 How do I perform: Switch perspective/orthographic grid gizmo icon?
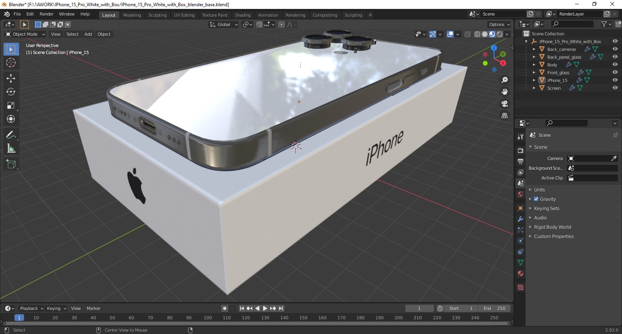pyautogui.click(x=505, y=115)
